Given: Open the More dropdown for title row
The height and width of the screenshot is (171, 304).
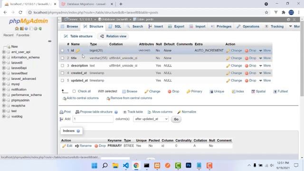Looking at the screenshot, I should [265, 58].
